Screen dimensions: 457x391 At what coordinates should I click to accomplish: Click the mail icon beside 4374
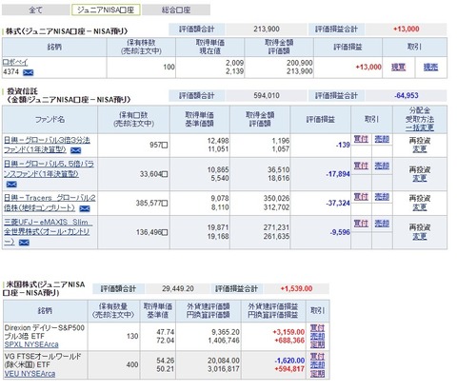(29, 72)
